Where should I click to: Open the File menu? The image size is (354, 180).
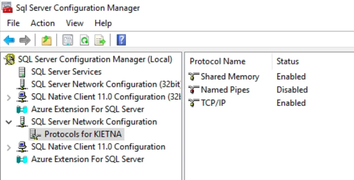(13, 23)
